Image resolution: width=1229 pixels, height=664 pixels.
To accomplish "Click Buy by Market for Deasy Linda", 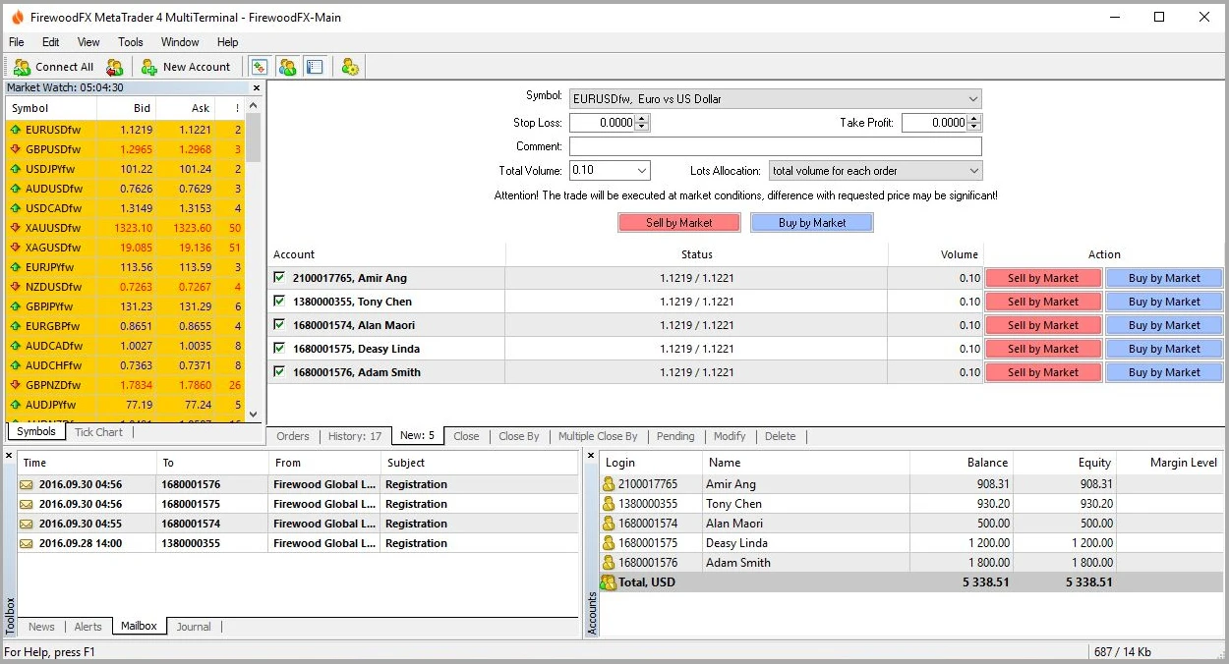I will 1164,349.
